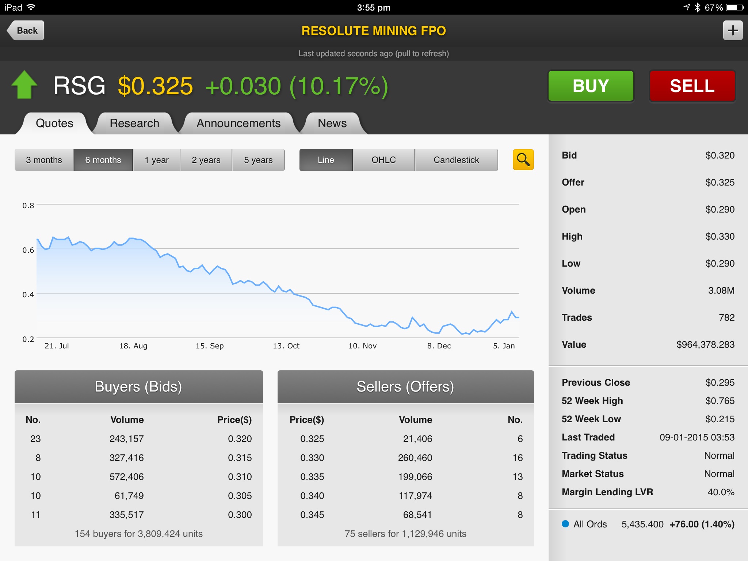Image resolution: width=748 pixels, height=561 pixels.
Task: Select the 3 months chart range
Action: pos(44,160)
